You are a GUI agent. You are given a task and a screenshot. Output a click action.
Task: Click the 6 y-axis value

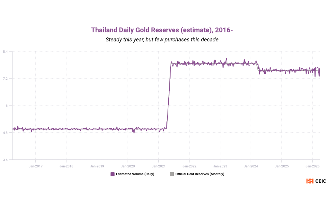7,105
